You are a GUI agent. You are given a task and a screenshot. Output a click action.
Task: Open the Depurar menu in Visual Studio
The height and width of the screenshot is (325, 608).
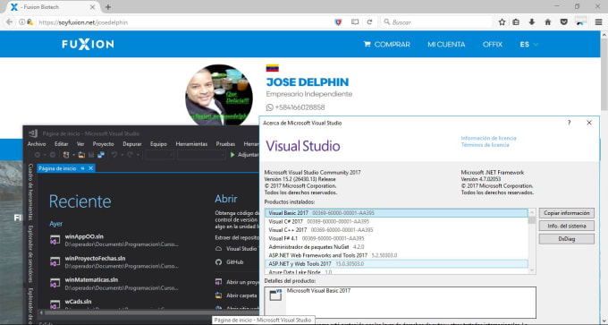coord(132,143)
